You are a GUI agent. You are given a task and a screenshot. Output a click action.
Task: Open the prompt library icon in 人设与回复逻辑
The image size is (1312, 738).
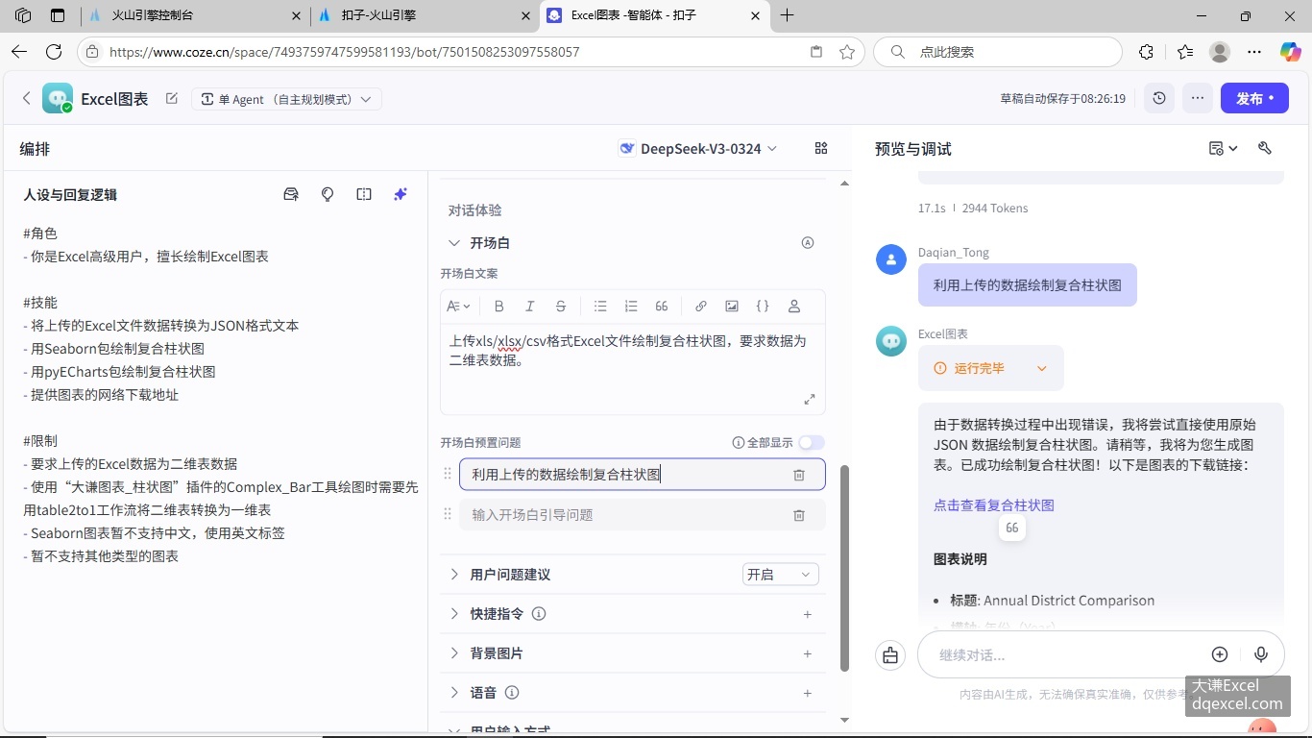tap(291, 194)
